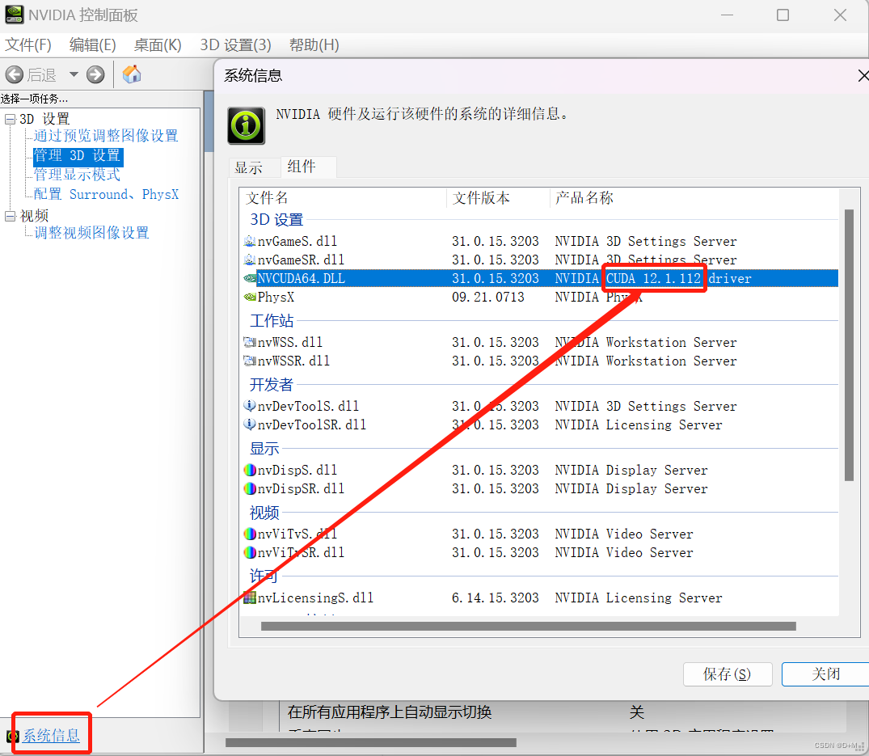Open the 帮助(H) menu
869x756 pixels.
314,44
